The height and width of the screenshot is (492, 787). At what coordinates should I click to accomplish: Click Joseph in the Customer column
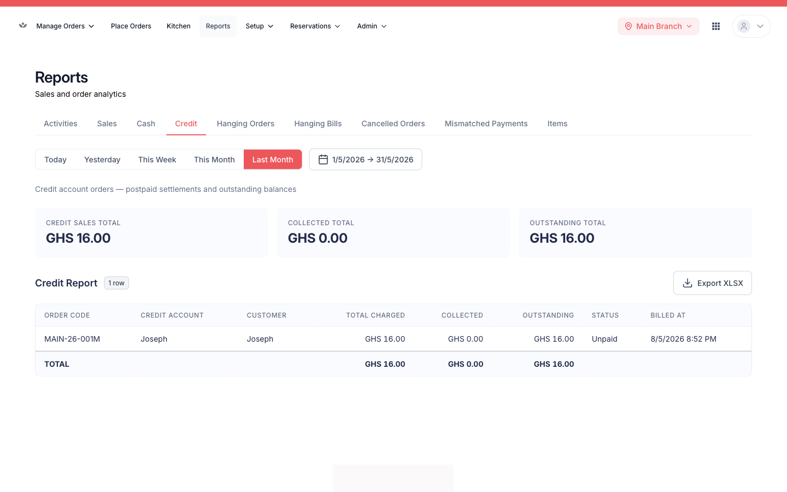[x=260, y=339]
